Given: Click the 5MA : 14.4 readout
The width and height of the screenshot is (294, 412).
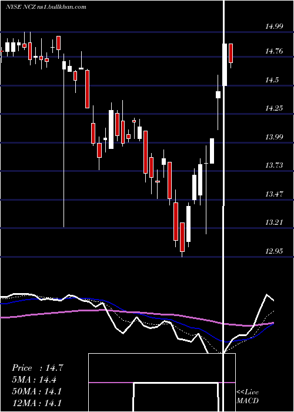Looking at the screenshot, I should (34, 380).
